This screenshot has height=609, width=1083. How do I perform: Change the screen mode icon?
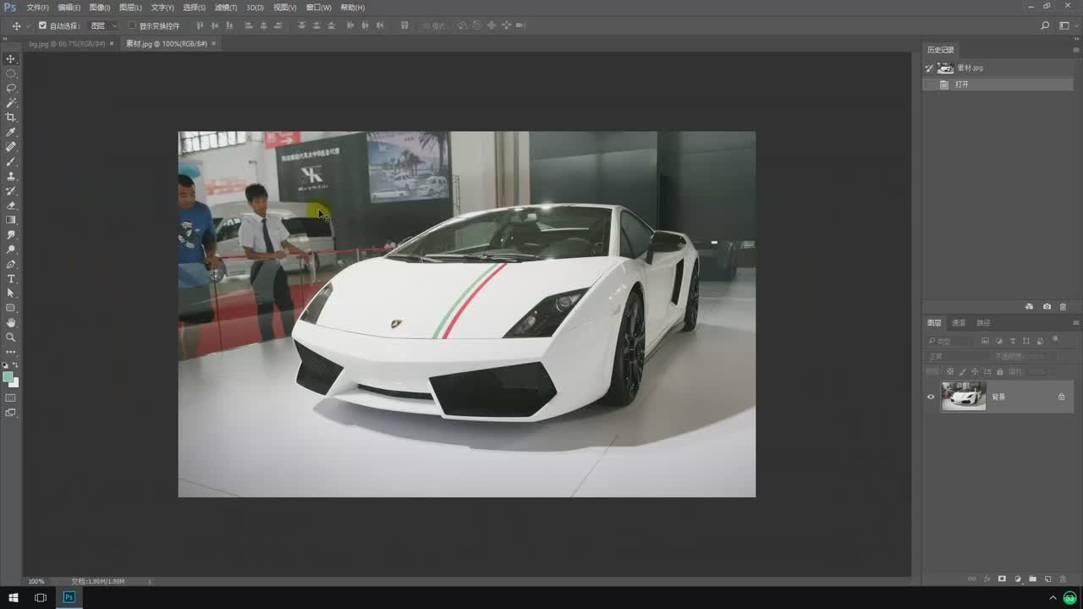(x=11, y=413)
